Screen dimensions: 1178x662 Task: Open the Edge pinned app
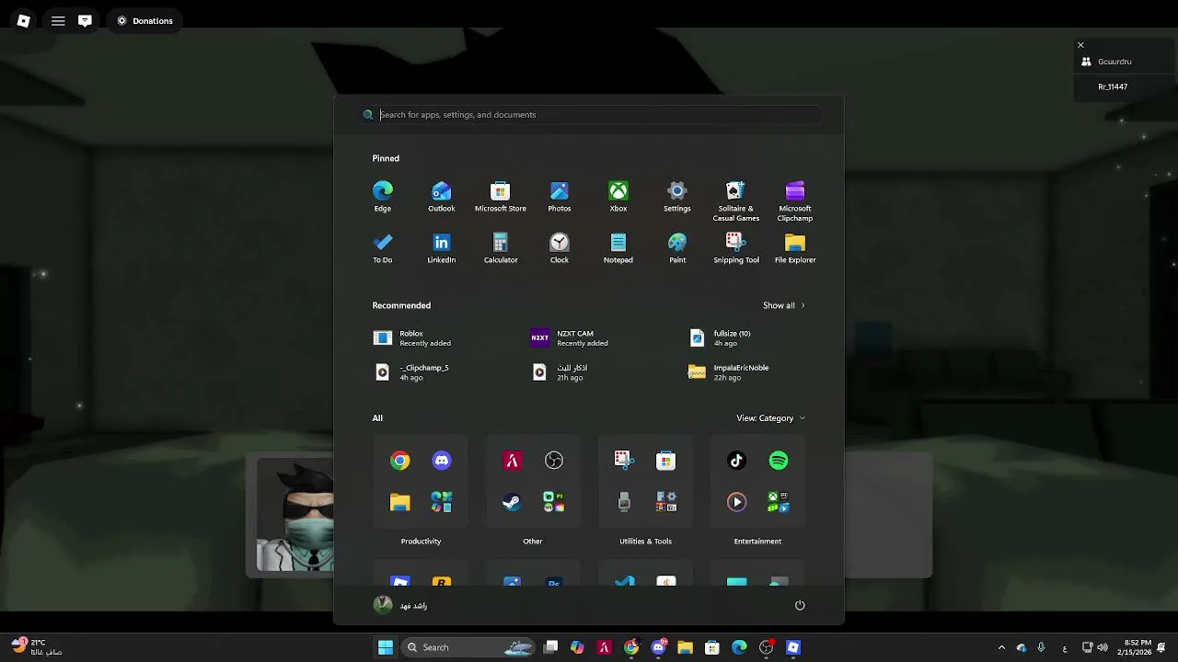point(383,197)
